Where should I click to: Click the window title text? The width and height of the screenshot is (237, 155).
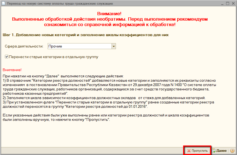pyautogui.click(x=60, y=4)
